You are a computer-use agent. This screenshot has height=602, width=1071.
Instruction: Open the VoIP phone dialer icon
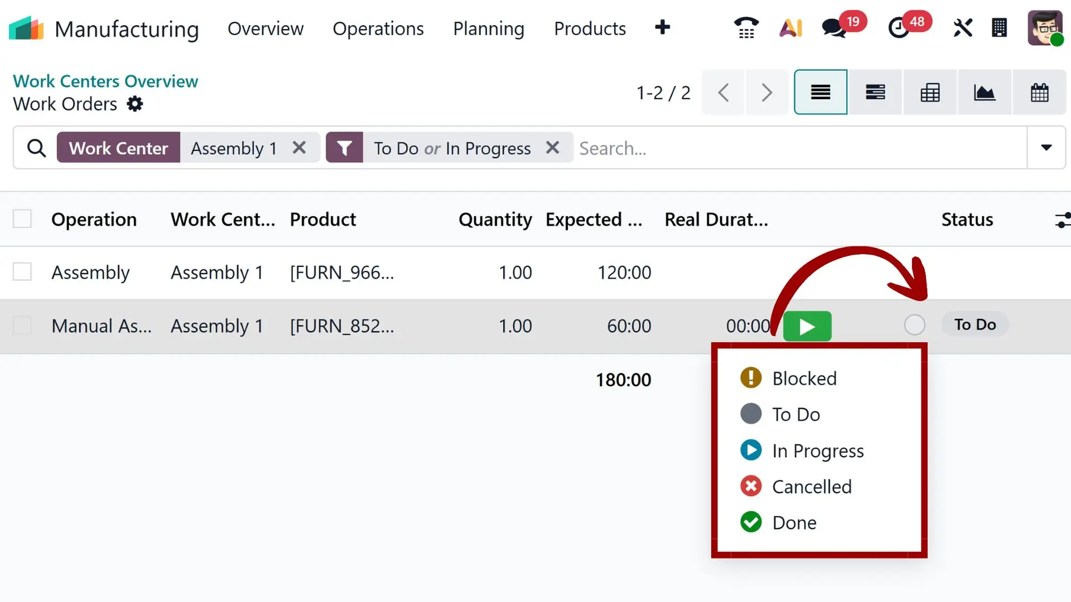tap(746, 27)
